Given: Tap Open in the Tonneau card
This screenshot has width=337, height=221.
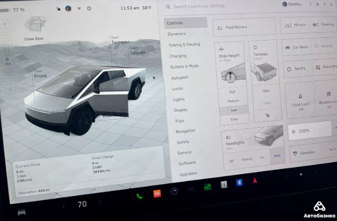Looking at the screenshot, I should pyautogui.click(x=266, y=91).
